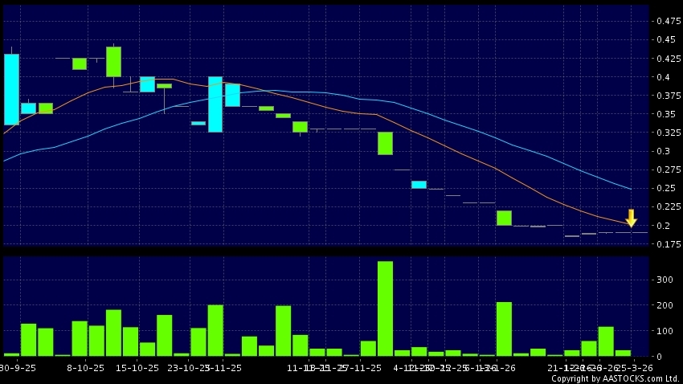
Task: Click the tallest green volume bar
Action: pyautogui.click(x=385, y=308)
